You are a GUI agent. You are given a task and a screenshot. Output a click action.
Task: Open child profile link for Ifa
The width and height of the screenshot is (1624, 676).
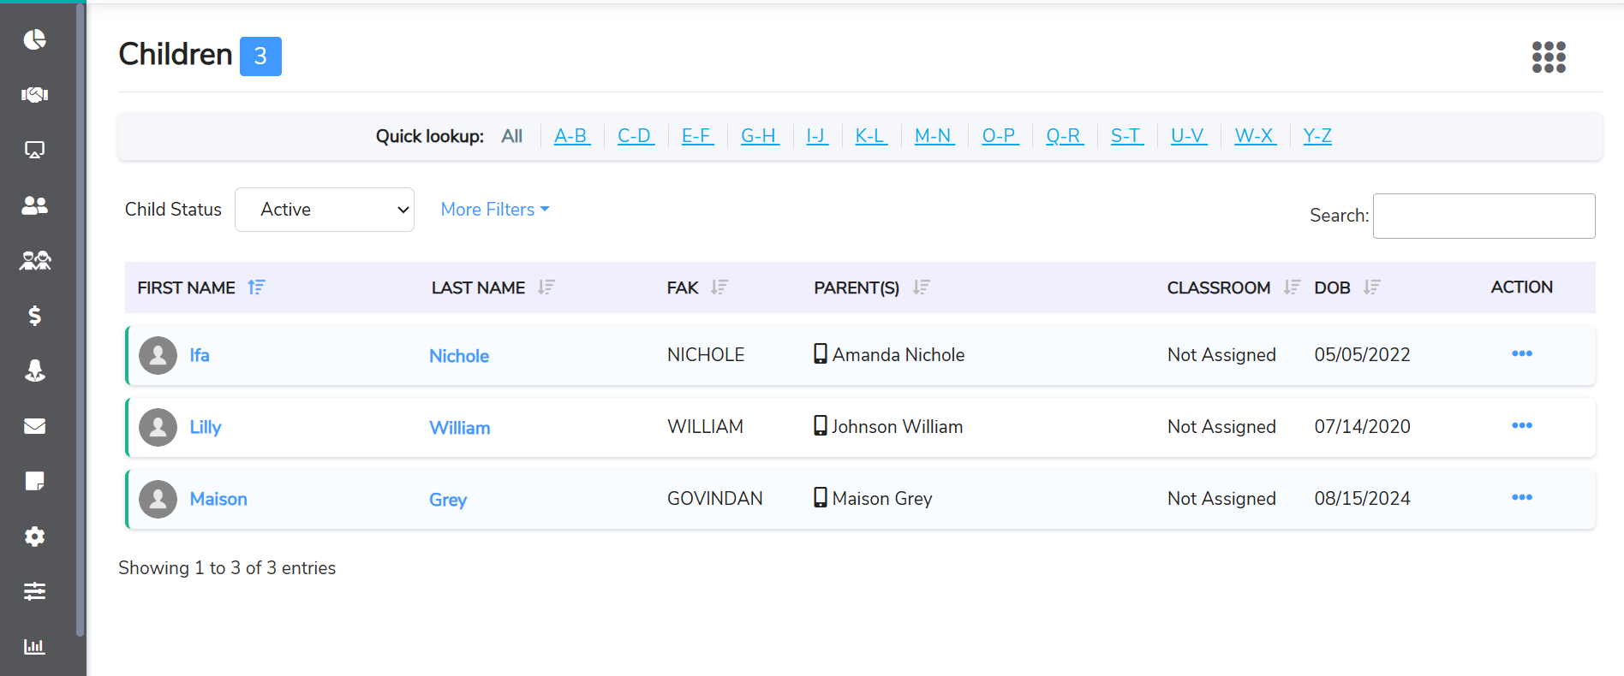[x=200, y=355]
